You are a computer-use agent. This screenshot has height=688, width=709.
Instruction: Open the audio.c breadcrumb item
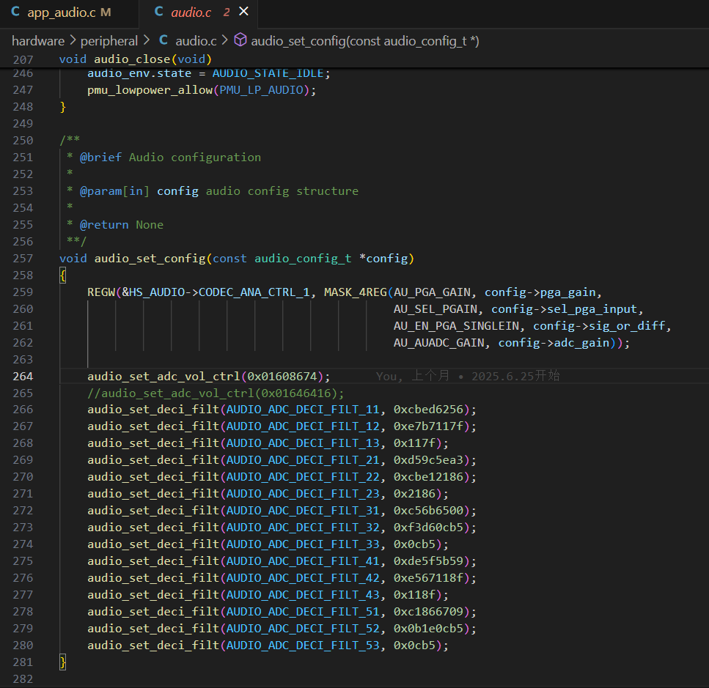(x=196, y=41)
